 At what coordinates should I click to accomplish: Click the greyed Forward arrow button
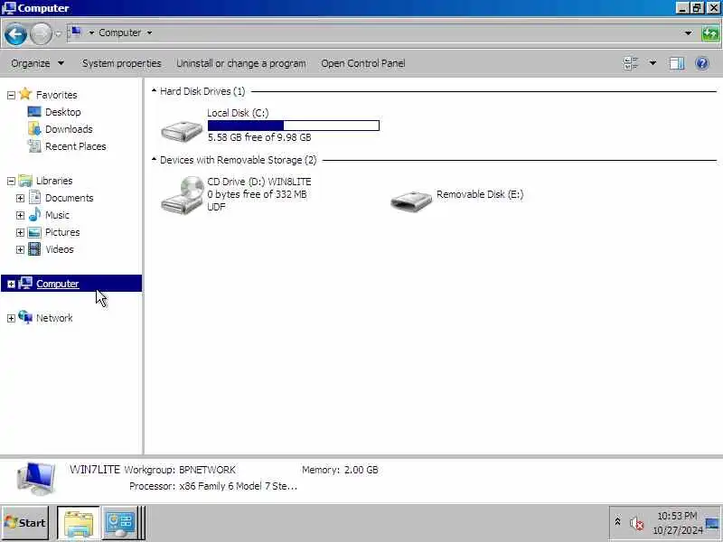tap(41, 33)
